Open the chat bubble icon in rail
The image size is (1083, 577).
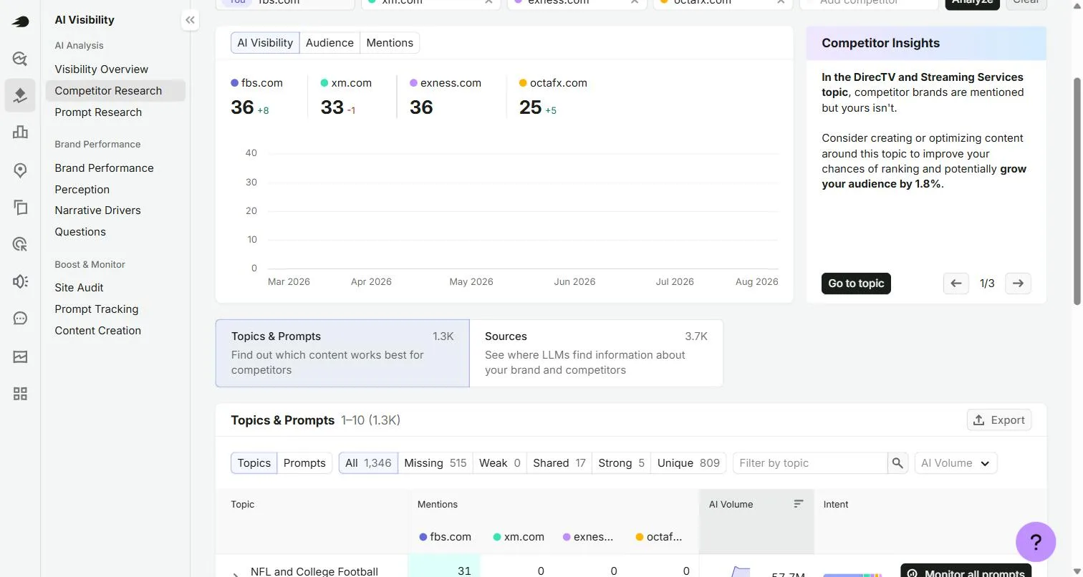(20, 319)
